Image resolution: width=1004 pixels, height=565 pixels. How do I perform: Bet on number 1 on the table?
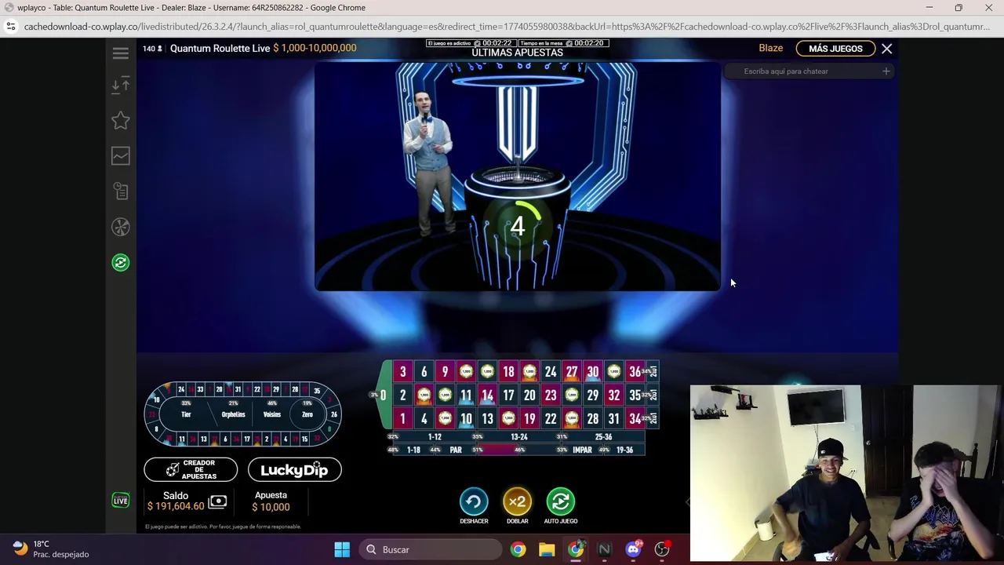[x=402, y=419]
